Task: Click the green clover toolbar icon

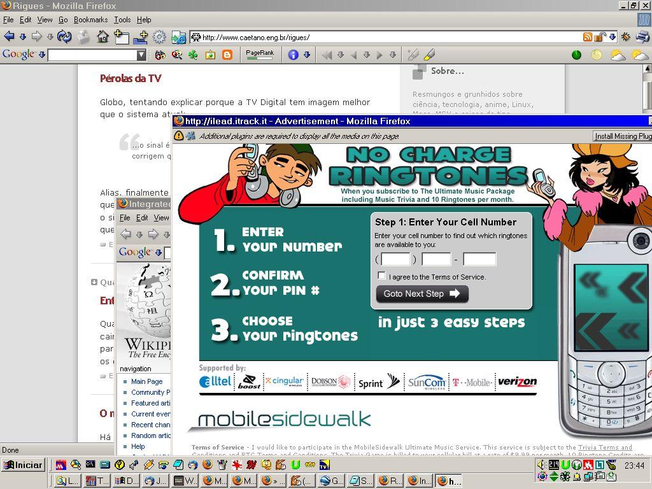Action: coord(193,55)
